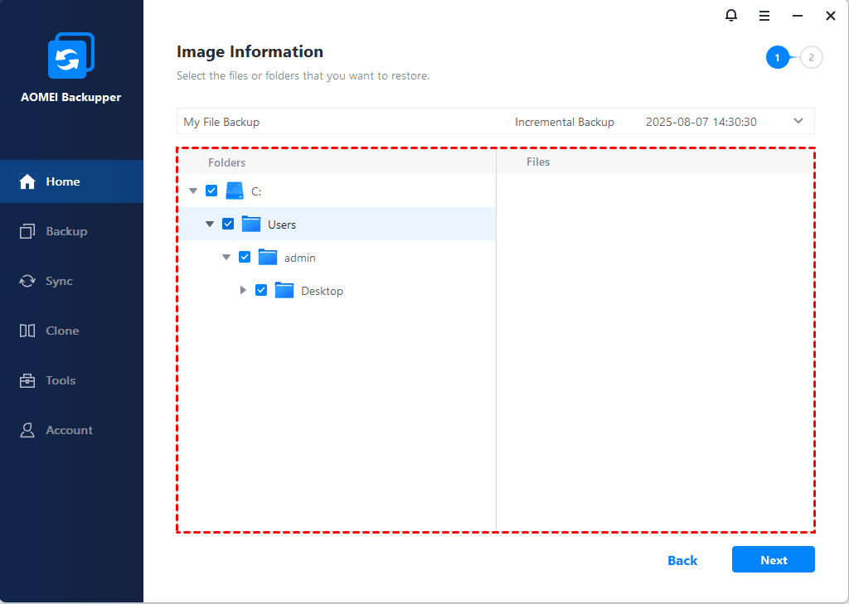This screenshot has height=604, width=849.
Task: Switch to the Clone sidebar tab
Action: tap(62, 331)
